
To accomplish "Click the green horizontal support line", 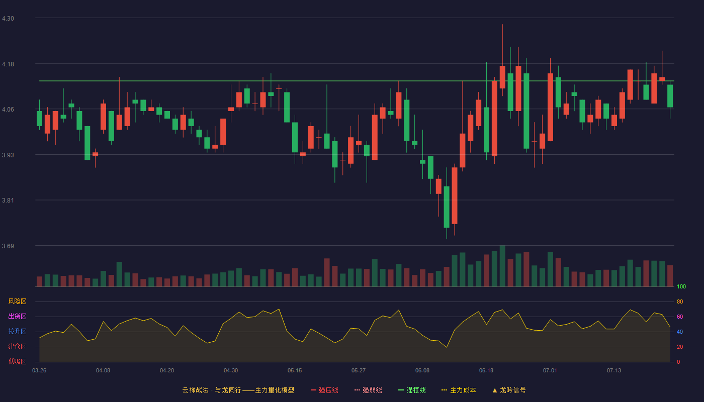I will (x=357, y=81).
